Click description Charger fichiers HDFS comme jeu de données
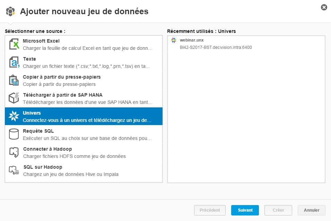 [75, 156]
